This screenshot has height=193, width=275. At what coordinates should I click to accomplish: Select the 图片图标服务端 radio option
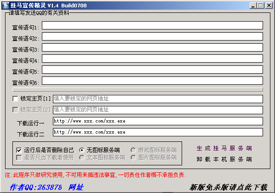click(x=133, y=158)
